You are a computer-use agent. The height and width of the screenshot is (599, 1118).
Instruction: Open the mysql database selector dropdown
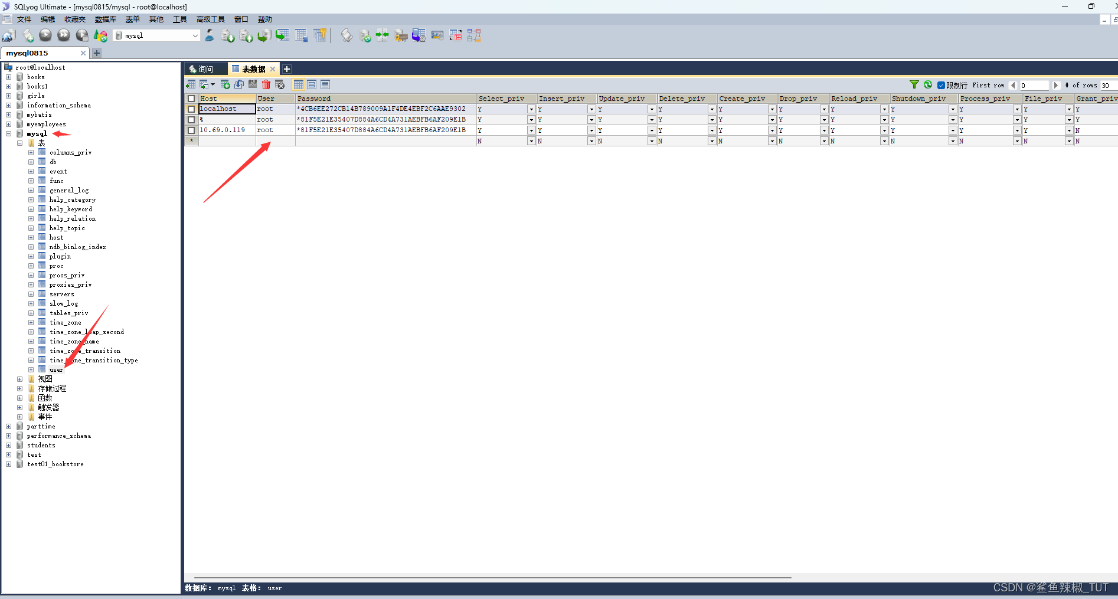[x=195, y=35]
